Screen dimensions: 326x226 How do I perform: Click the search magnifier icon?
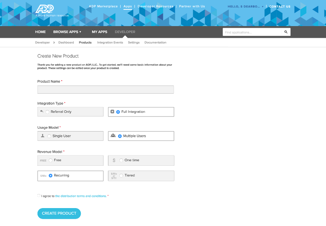pos(286,32)
